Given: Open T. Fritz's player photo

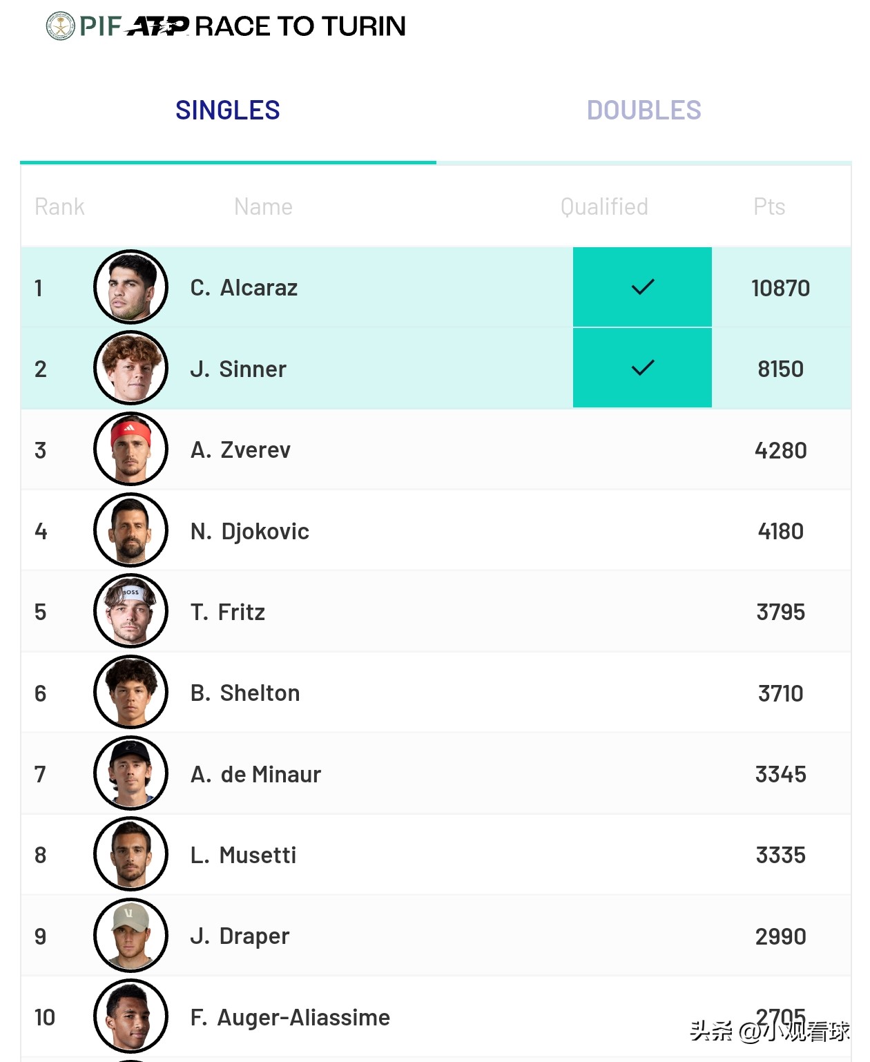Looking at the screenshot, I should [x=130, y=611].
